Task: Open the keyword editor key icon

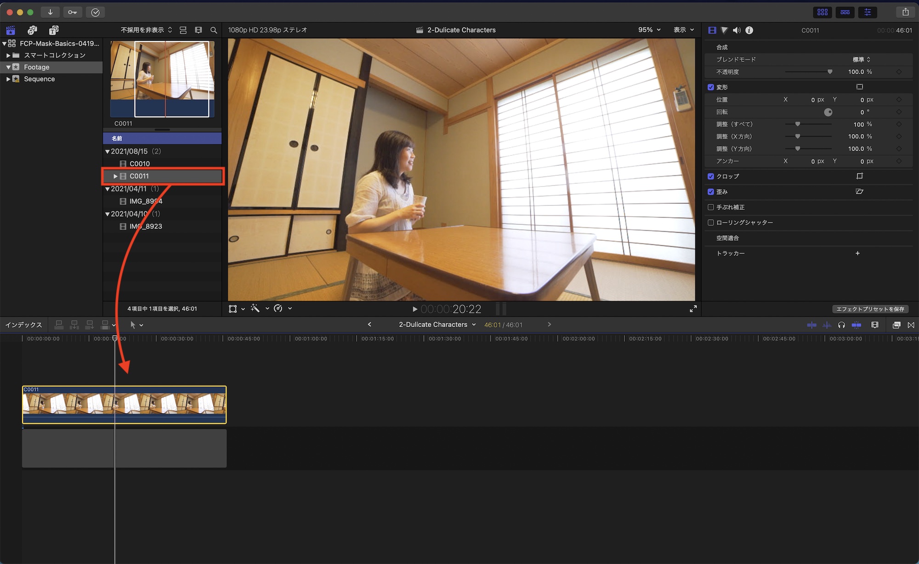Action: (73, 12)
